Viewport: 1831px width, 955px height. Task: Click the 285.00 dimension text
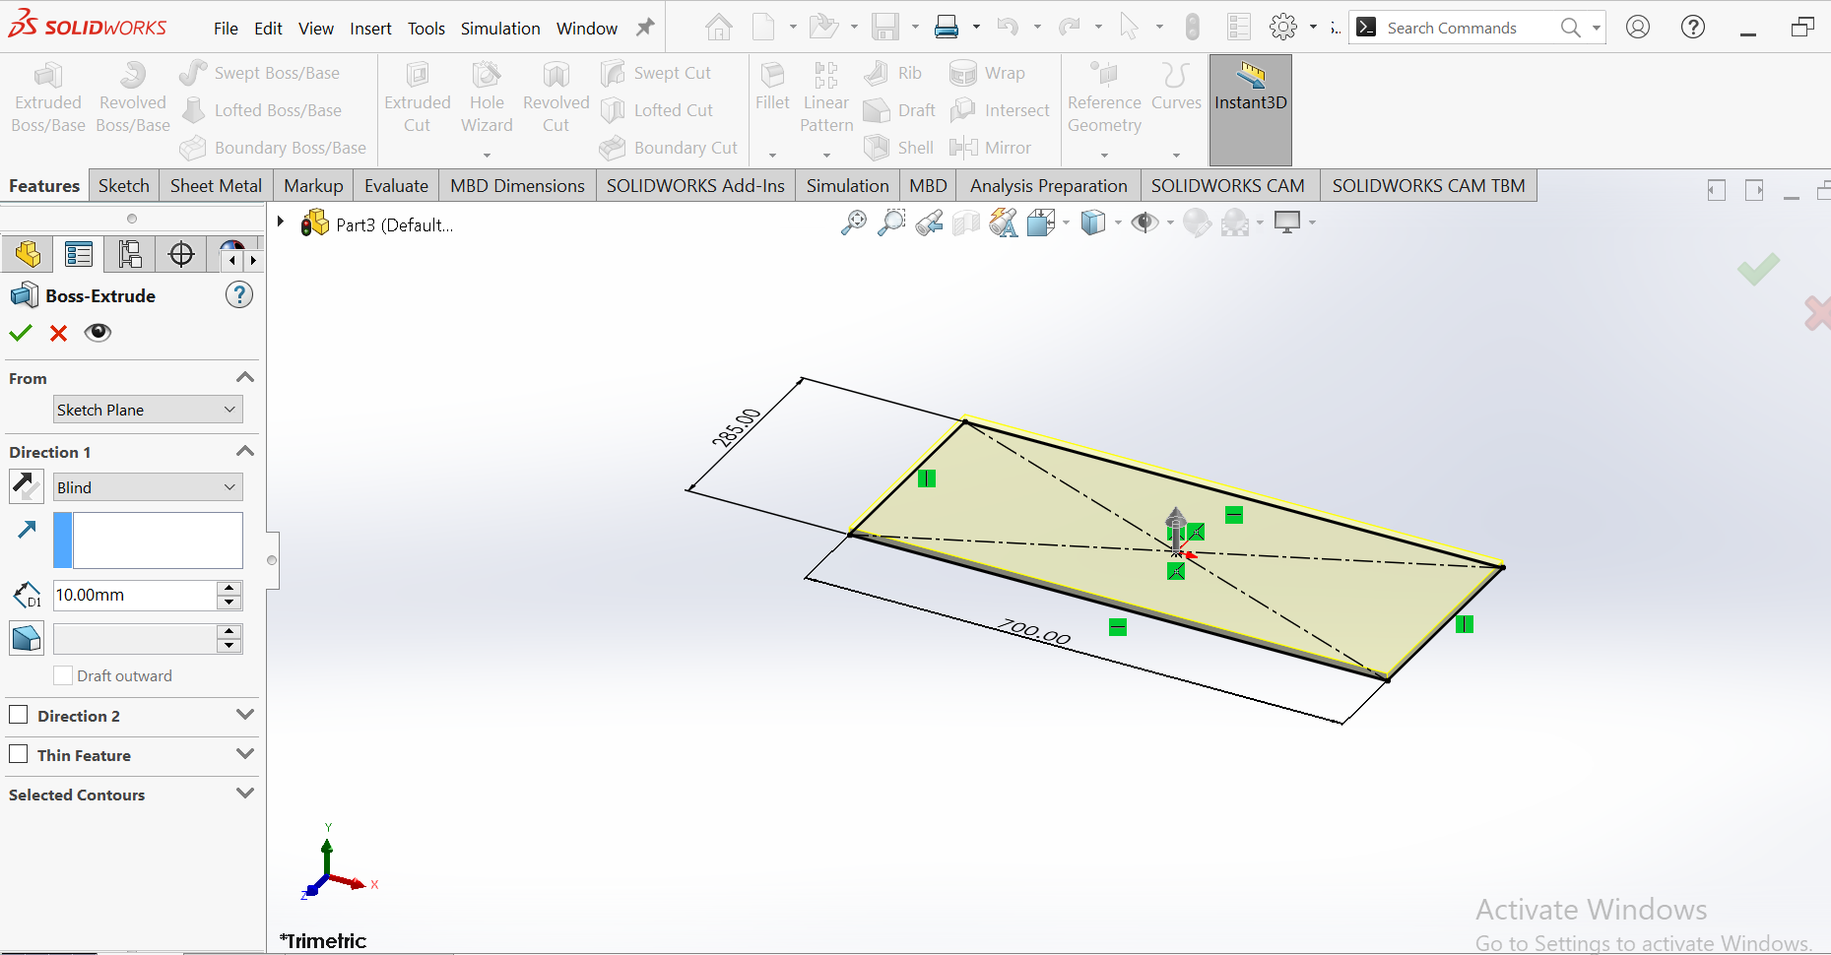(737, 427)
